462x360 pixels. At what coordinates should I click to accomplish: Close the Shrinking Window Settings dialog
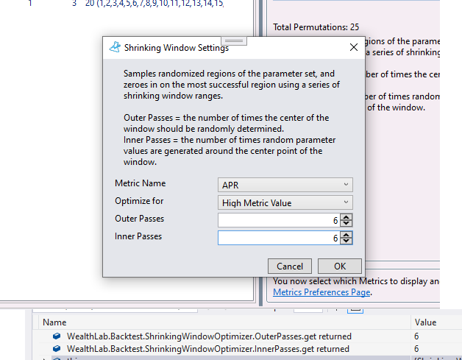(354, 48)
